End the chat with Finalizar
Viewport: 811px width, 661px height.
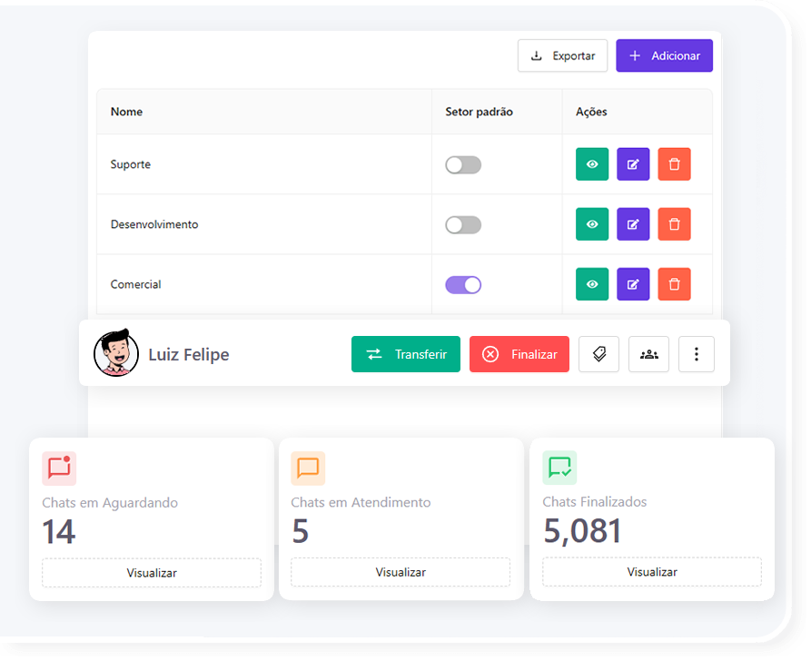(x=519, y=354)
